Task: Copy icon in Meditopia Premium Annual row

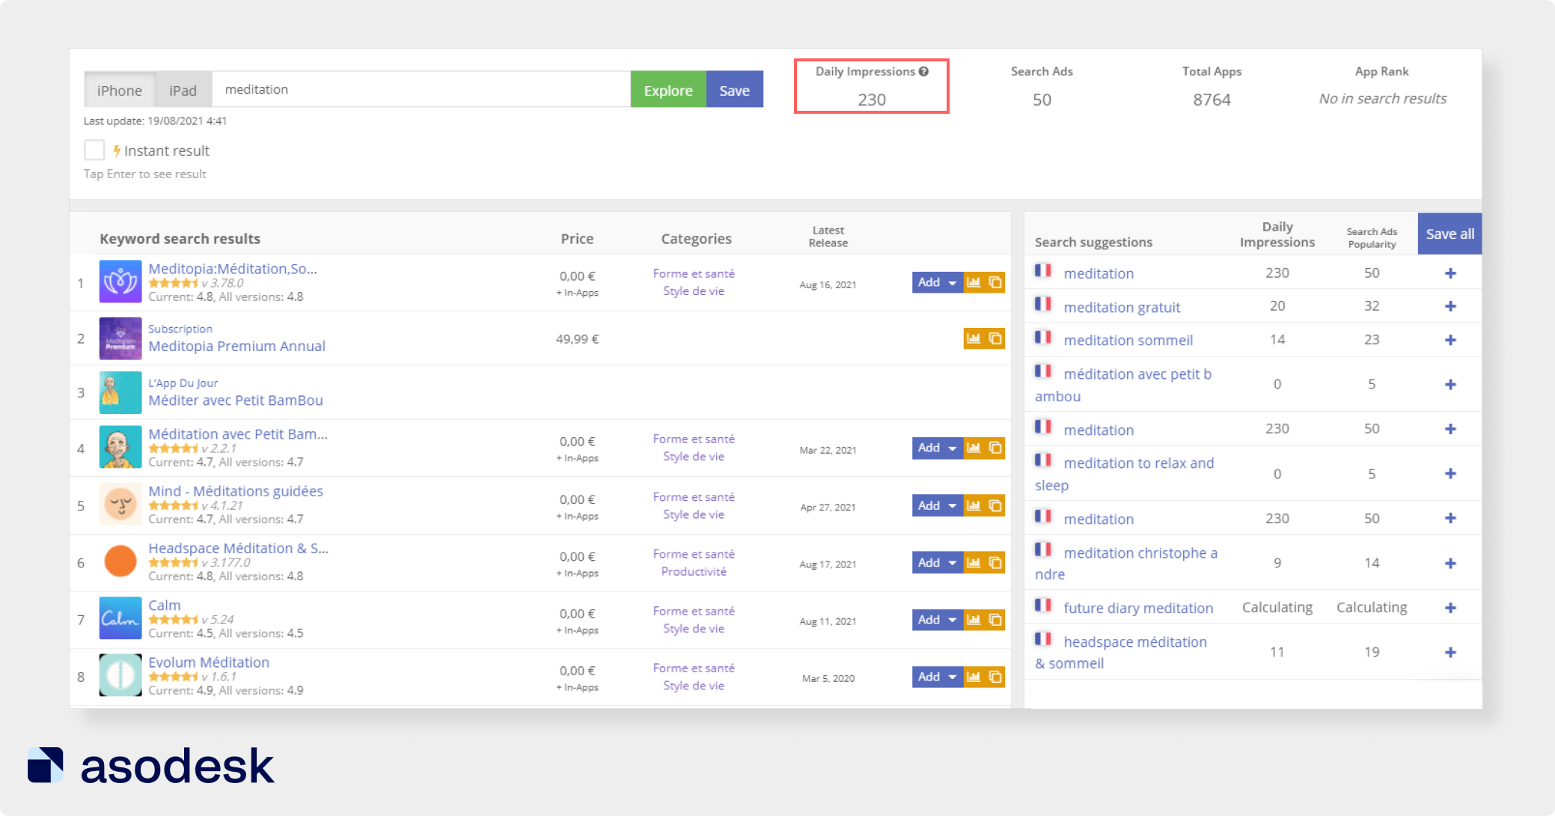Action: (x=995, y=338)
